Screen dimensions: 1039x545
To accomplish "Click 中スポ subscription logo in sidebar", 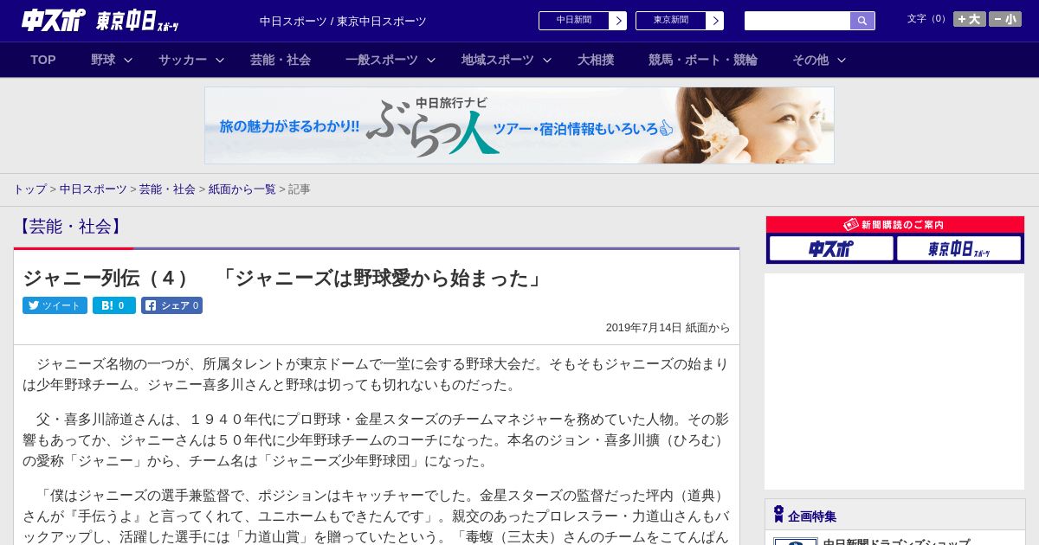I will pos(831,249).
